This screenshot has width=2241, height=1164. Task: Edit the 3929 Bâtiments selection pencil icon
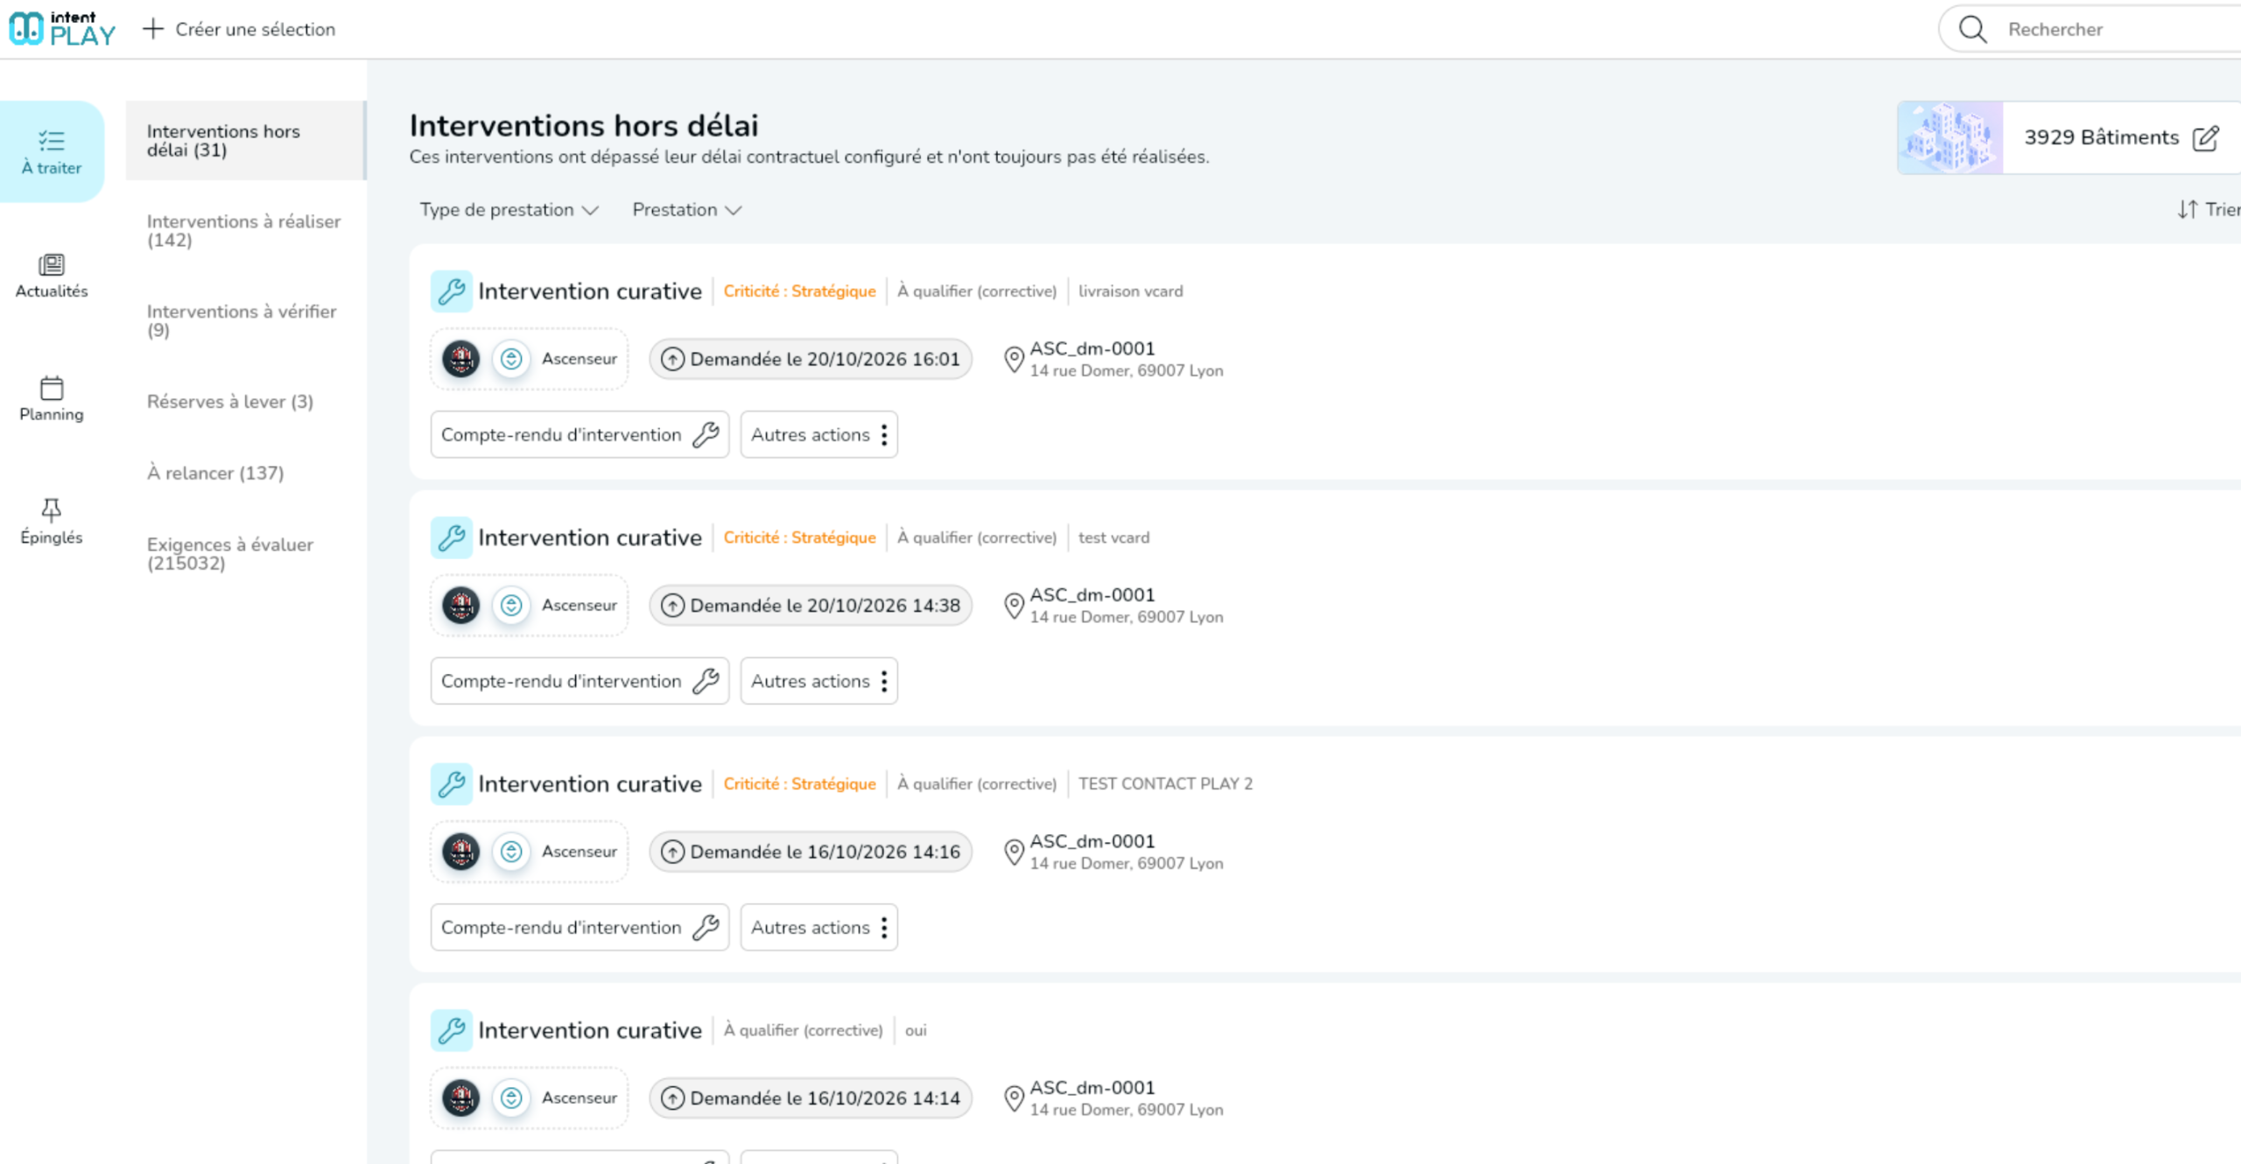[x=2206, y=137]
